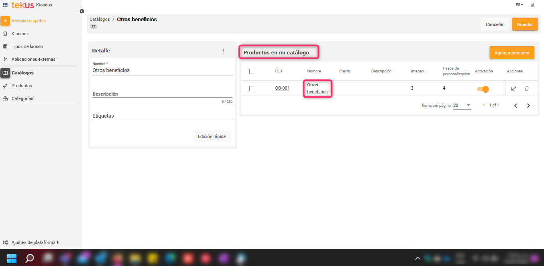
Task: Open the apps grid icon beside logo
Action: (5, 5)
